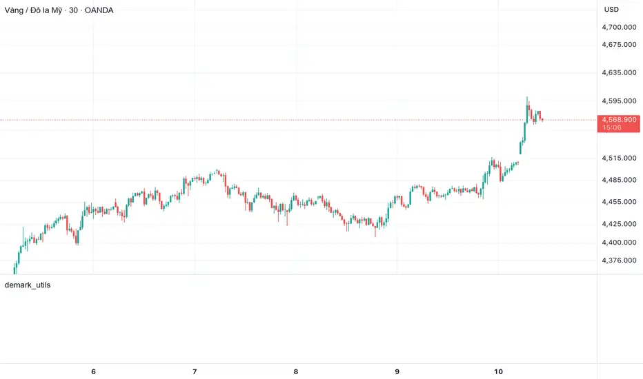The height and width of the screenshot is (379, 643).
Task: Click the OANDA source label
Action: pyautogui.click(x=114, y=10)
